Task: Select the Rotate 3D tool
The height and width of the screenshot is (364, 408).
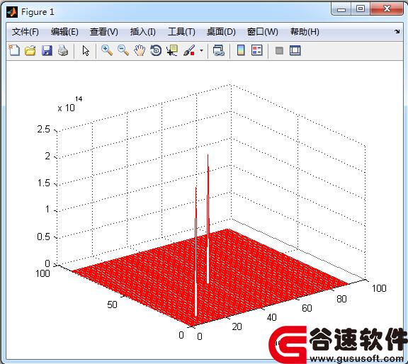Action: click(x=156, y=50)
